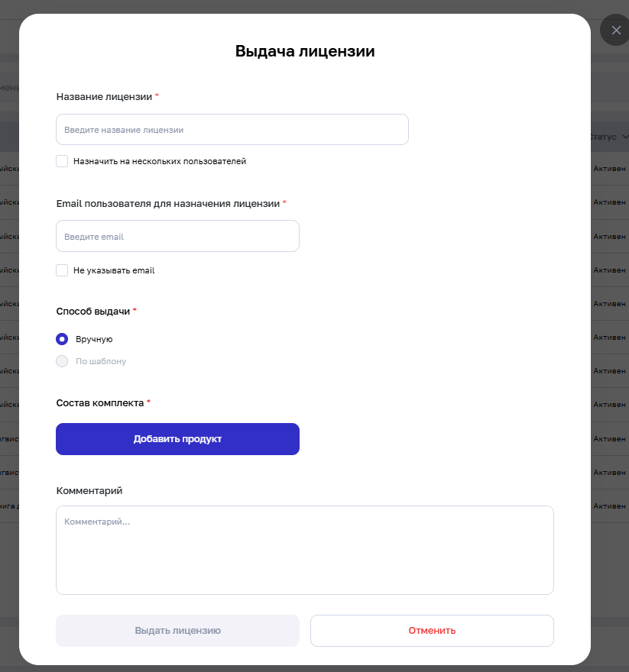Click the "Название лицензии" field label
Image resolution: width=629 pixels, height=672 pixels.
[x=104, y=97]
